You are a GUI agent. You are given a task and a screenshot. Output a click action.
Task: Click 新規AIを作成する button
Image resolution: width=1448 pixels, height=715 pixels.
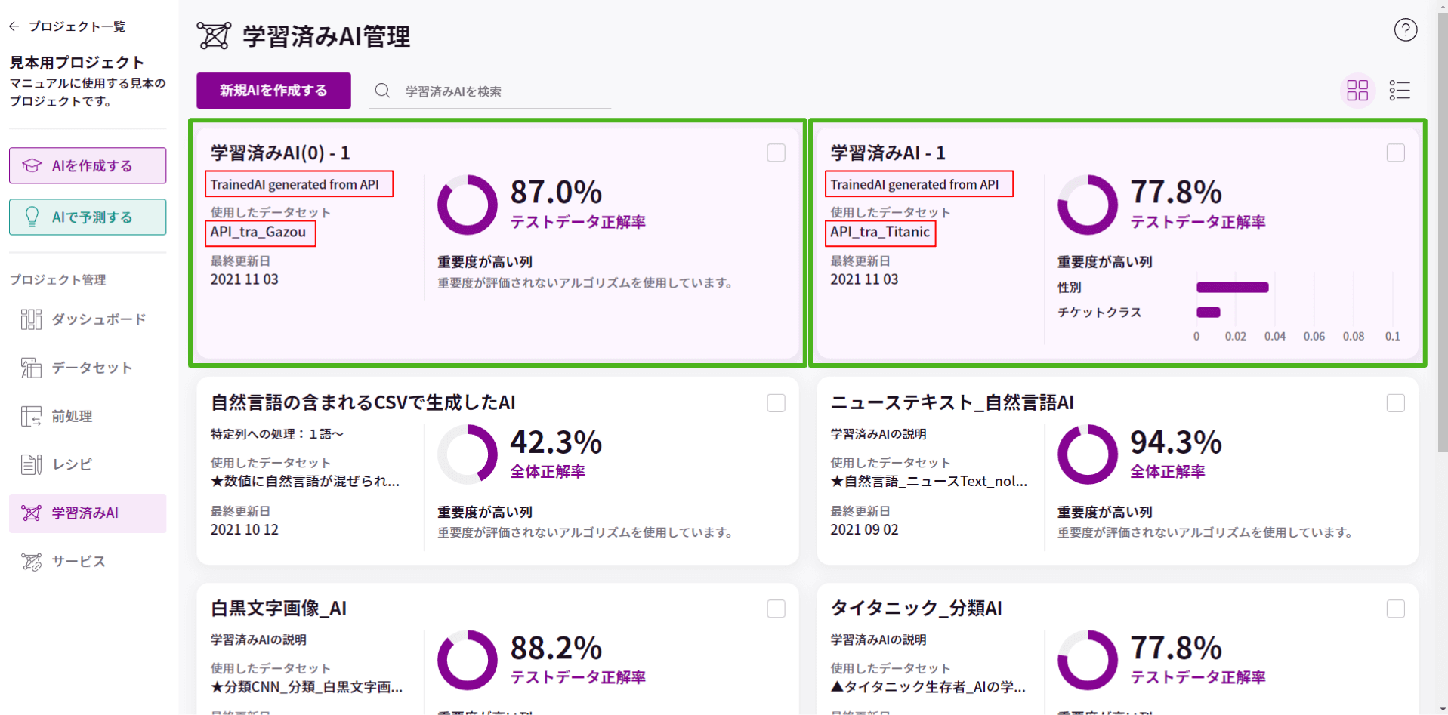(273, 91)
